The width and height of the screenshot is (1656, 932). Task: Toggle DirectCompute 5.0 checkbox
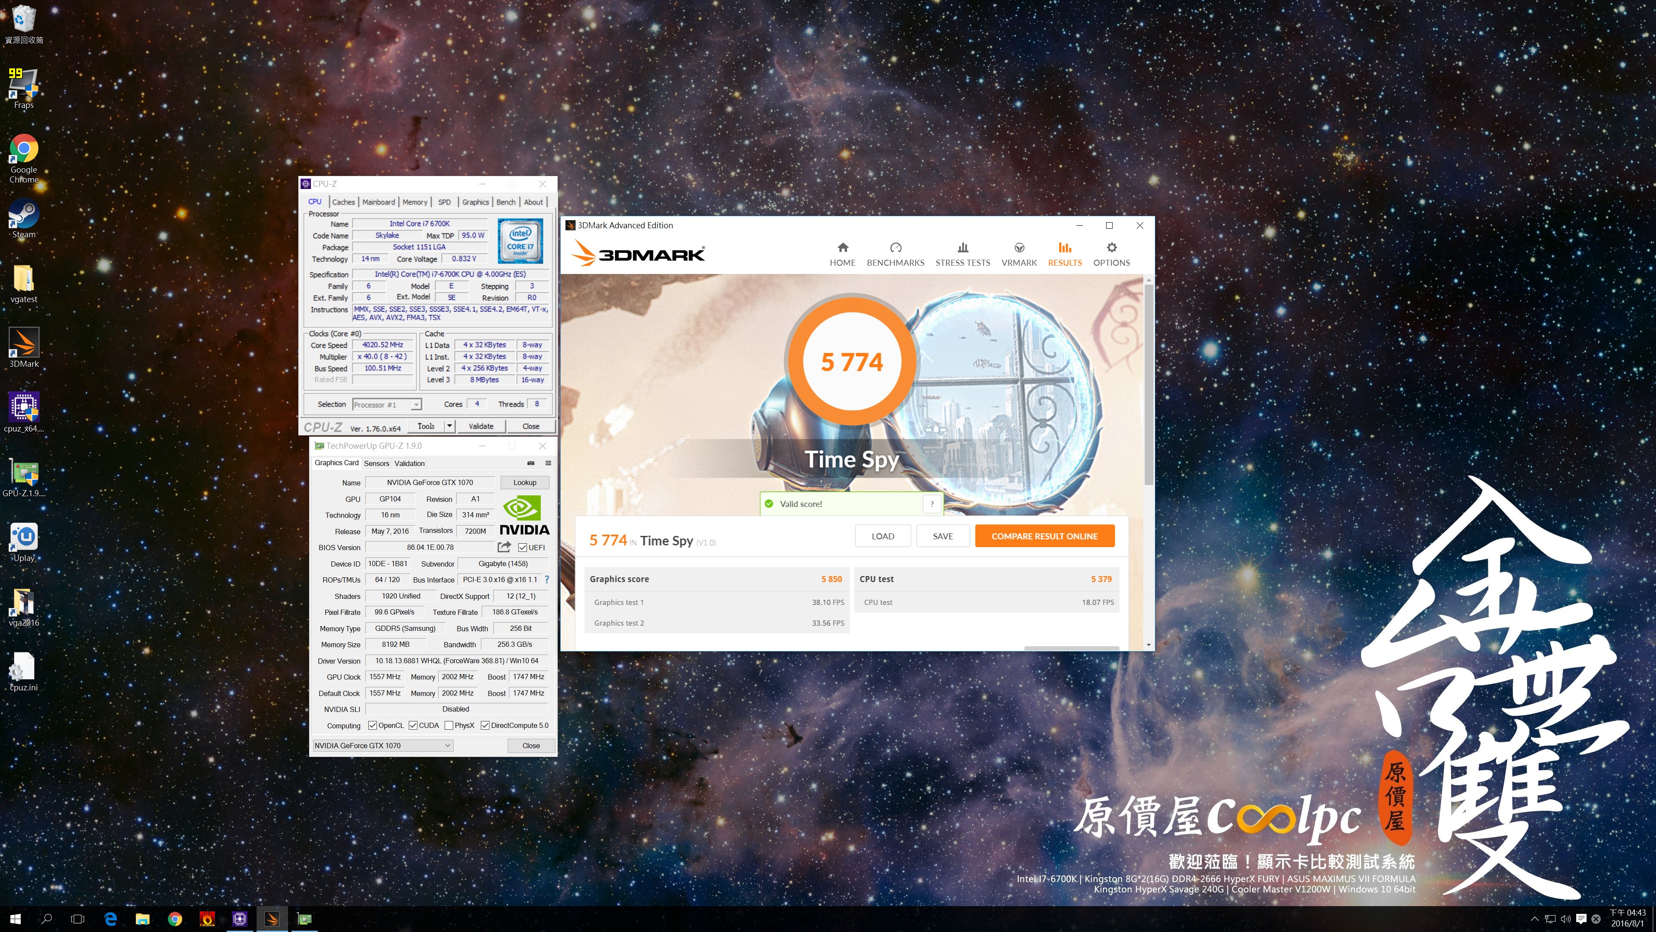pyautogui.click(x=485, y=725)
